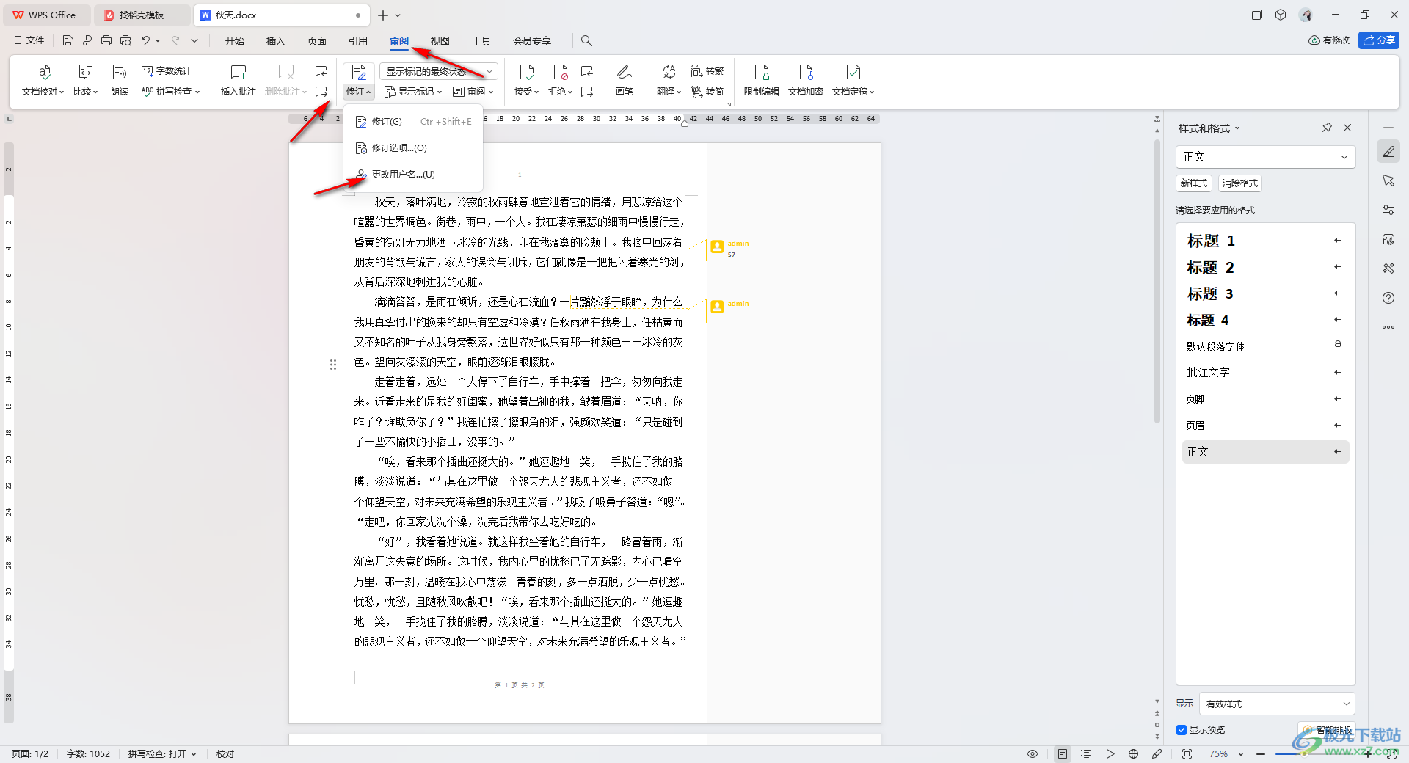Viewport: 1409px width, 763px height.
Task: Convert text with 繁转简
Action: pyautogui.click(x=707, y=92)
